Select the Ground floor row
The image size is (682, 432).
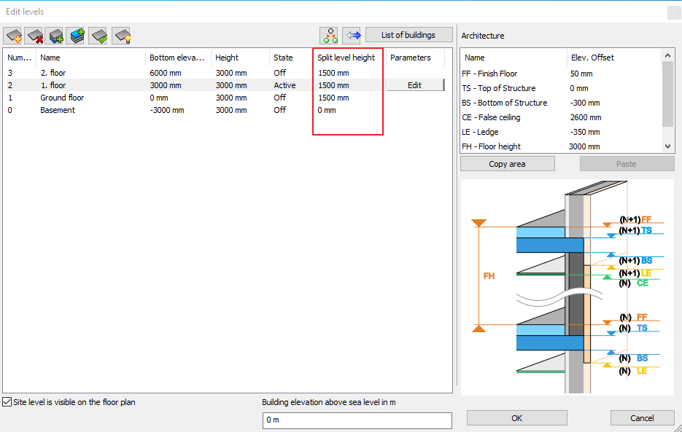(62, 98)
